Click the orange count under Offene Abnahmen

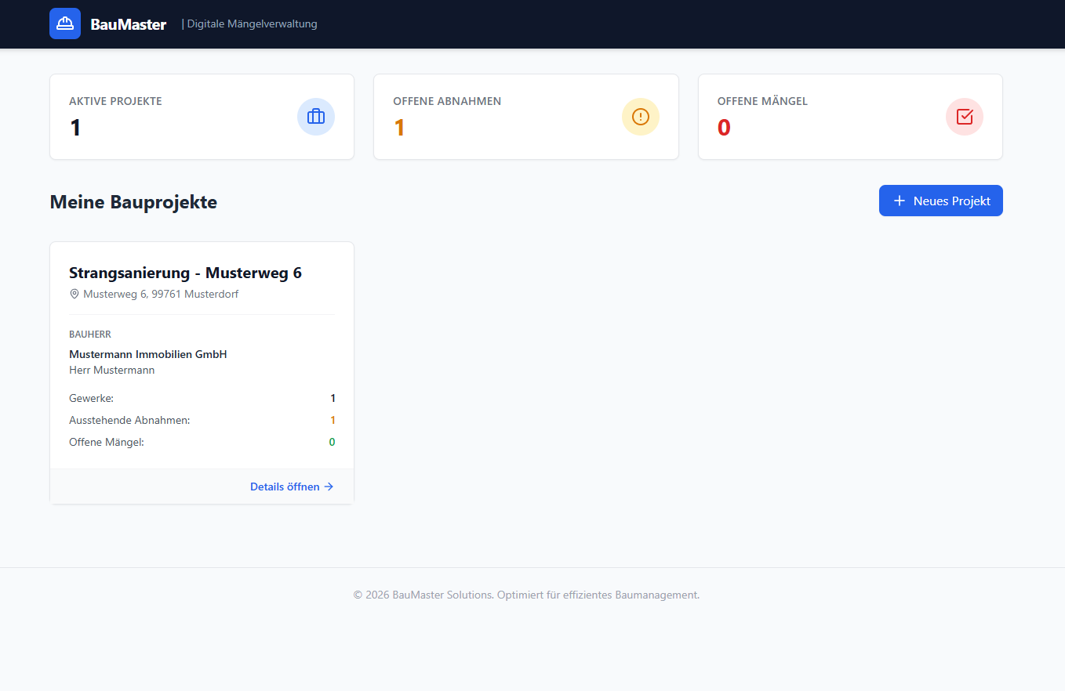click(x=399, y=127)
